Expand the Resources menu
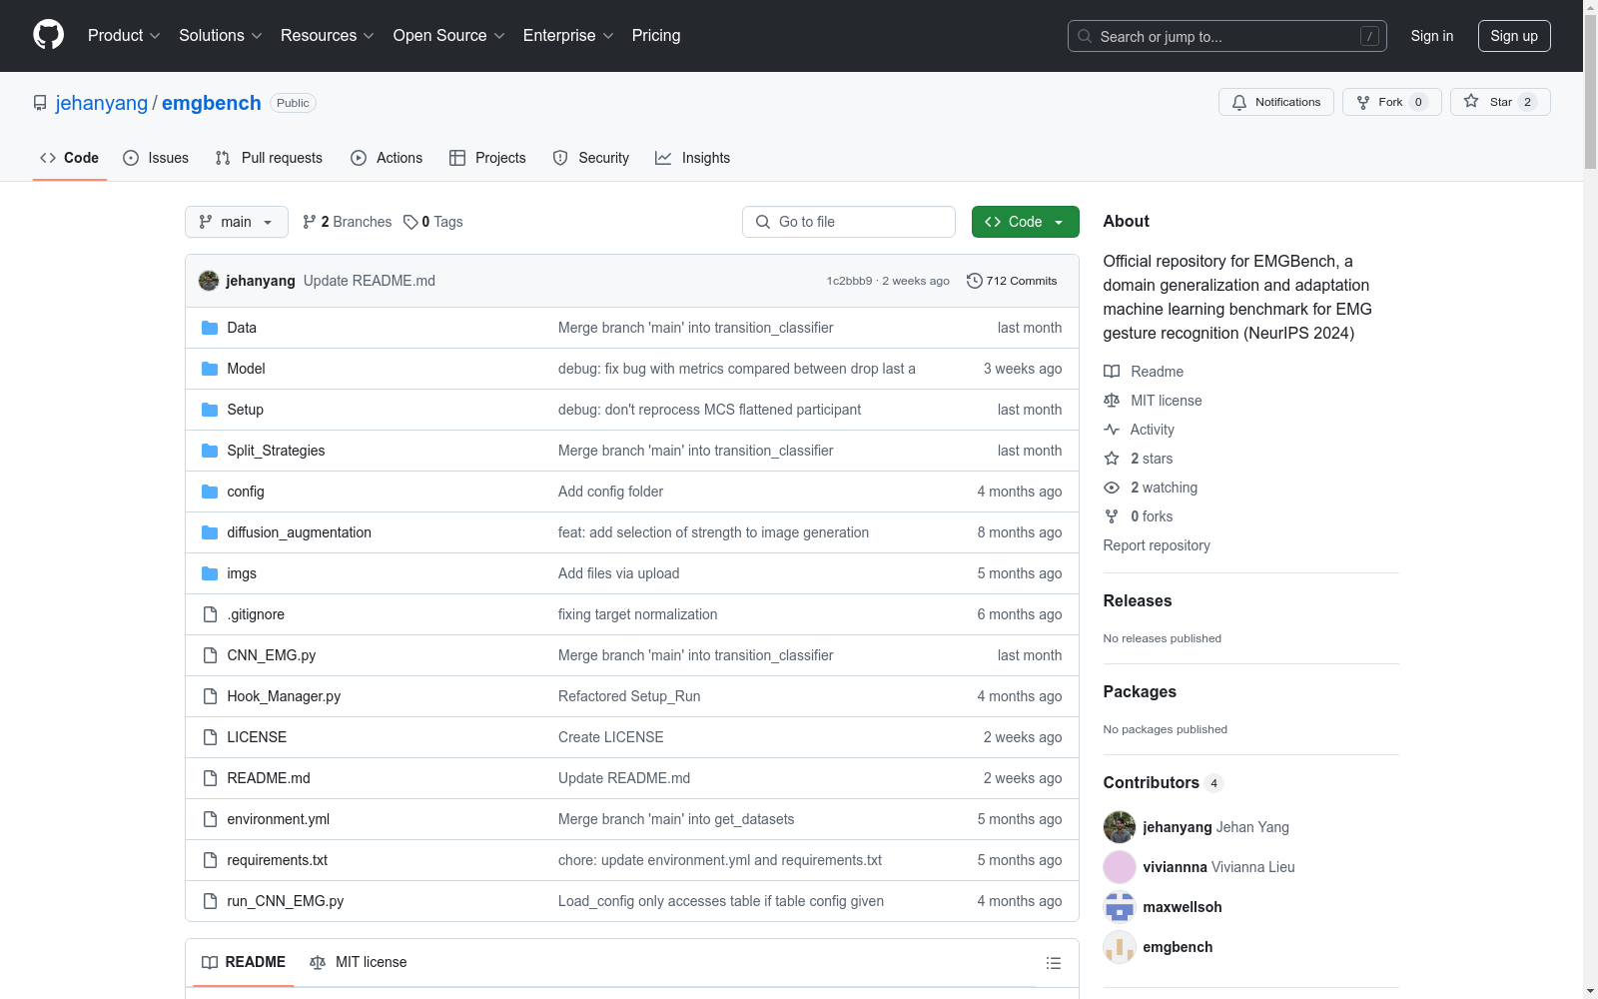1598x999 pixels. pyautogui.click(x=327, y=36)
